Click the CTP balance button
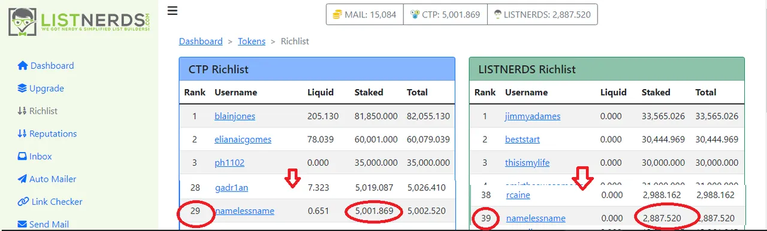The height and width of the screenshot is (231, 767). click(444, 14)
